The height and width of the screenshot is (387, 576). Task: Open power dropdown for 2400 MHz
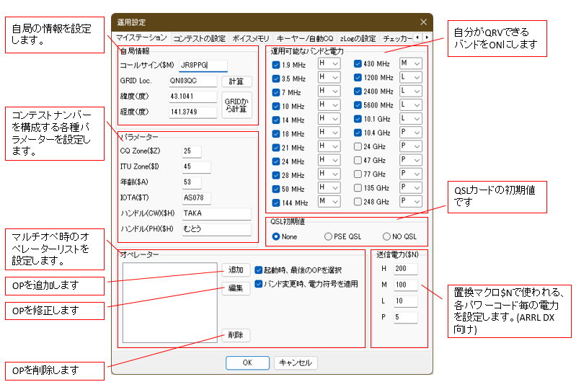[x=411, y=91]
